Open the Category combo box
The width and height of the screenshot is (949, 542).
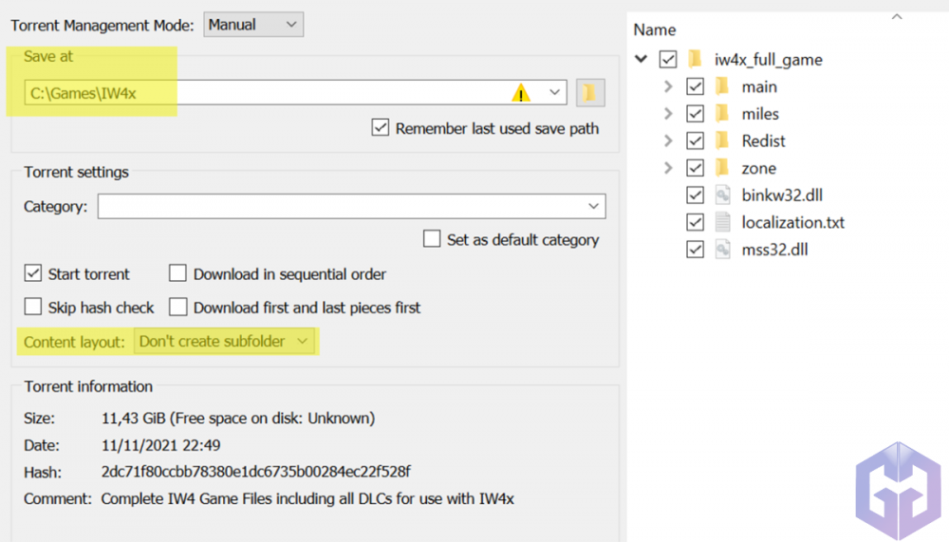click(x=351, y=206)
